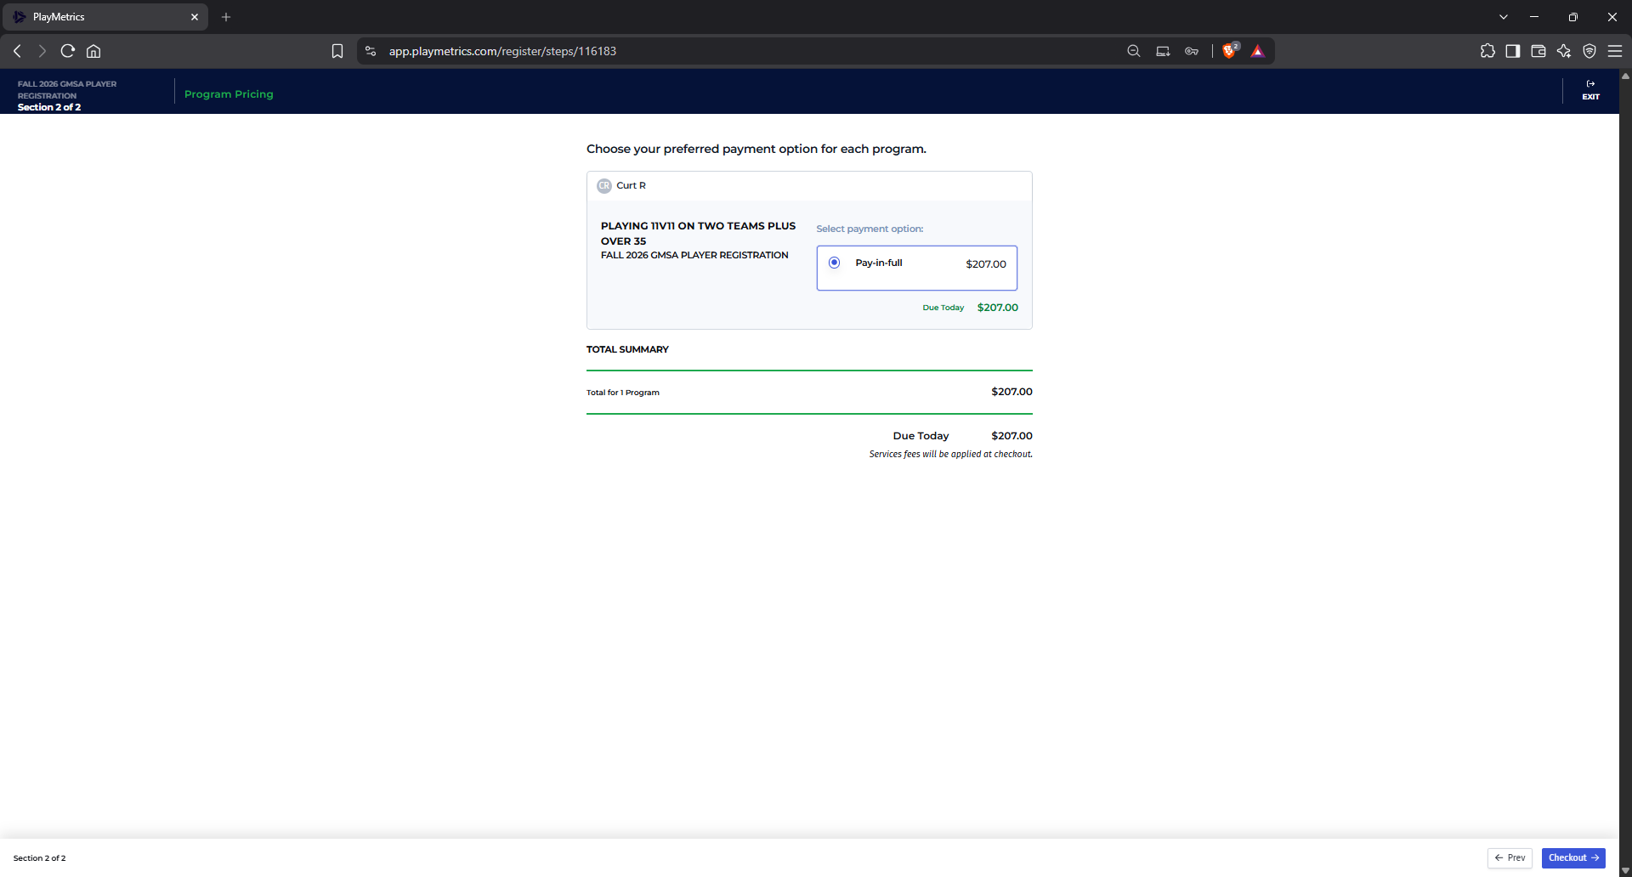Open the saved passwords key icon
The width and height of the screenshot is (1632, 877).
point(1192,51)
